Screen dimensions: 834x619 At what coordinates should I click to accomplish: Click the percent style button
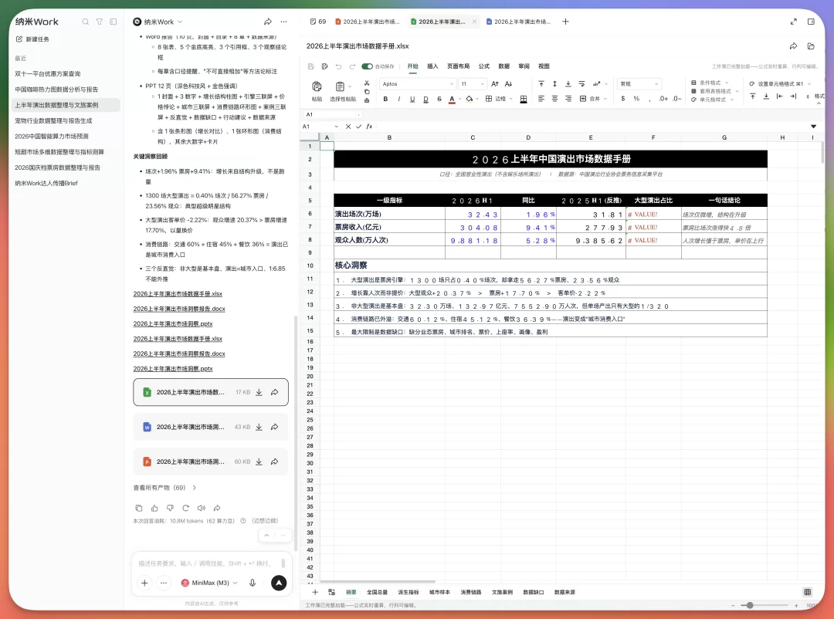pyautogui.click(x=636, y=99)
